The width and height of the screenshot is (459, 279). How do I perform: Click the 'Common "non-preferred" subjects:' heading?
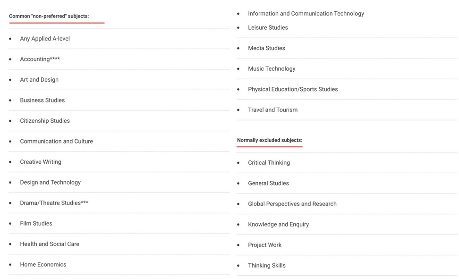click(49, 16)
